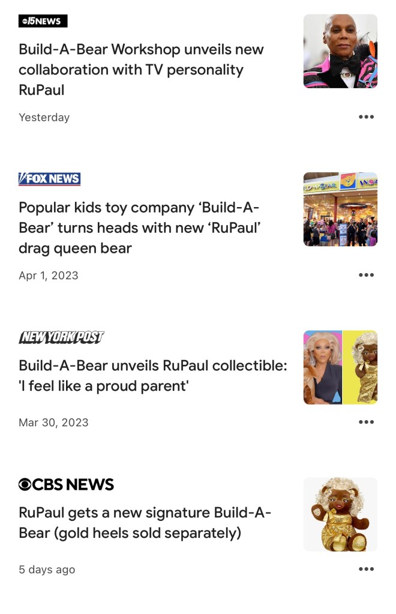Screen dimensions: 396x614
Task: Open more options for the CBS News article
Action: coord(366,569)
